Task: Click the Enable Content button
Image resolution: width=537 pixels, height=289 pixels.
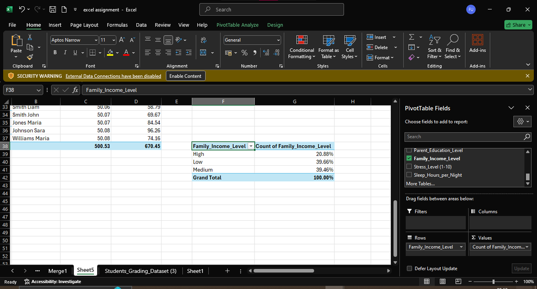Action: 185,76
